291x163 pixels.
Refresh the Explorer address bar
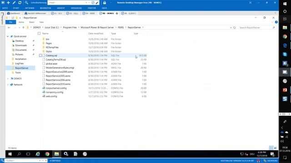235,28
